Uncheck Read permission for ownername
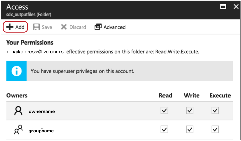Screen dimensions: 241x141 click(164, 111)
